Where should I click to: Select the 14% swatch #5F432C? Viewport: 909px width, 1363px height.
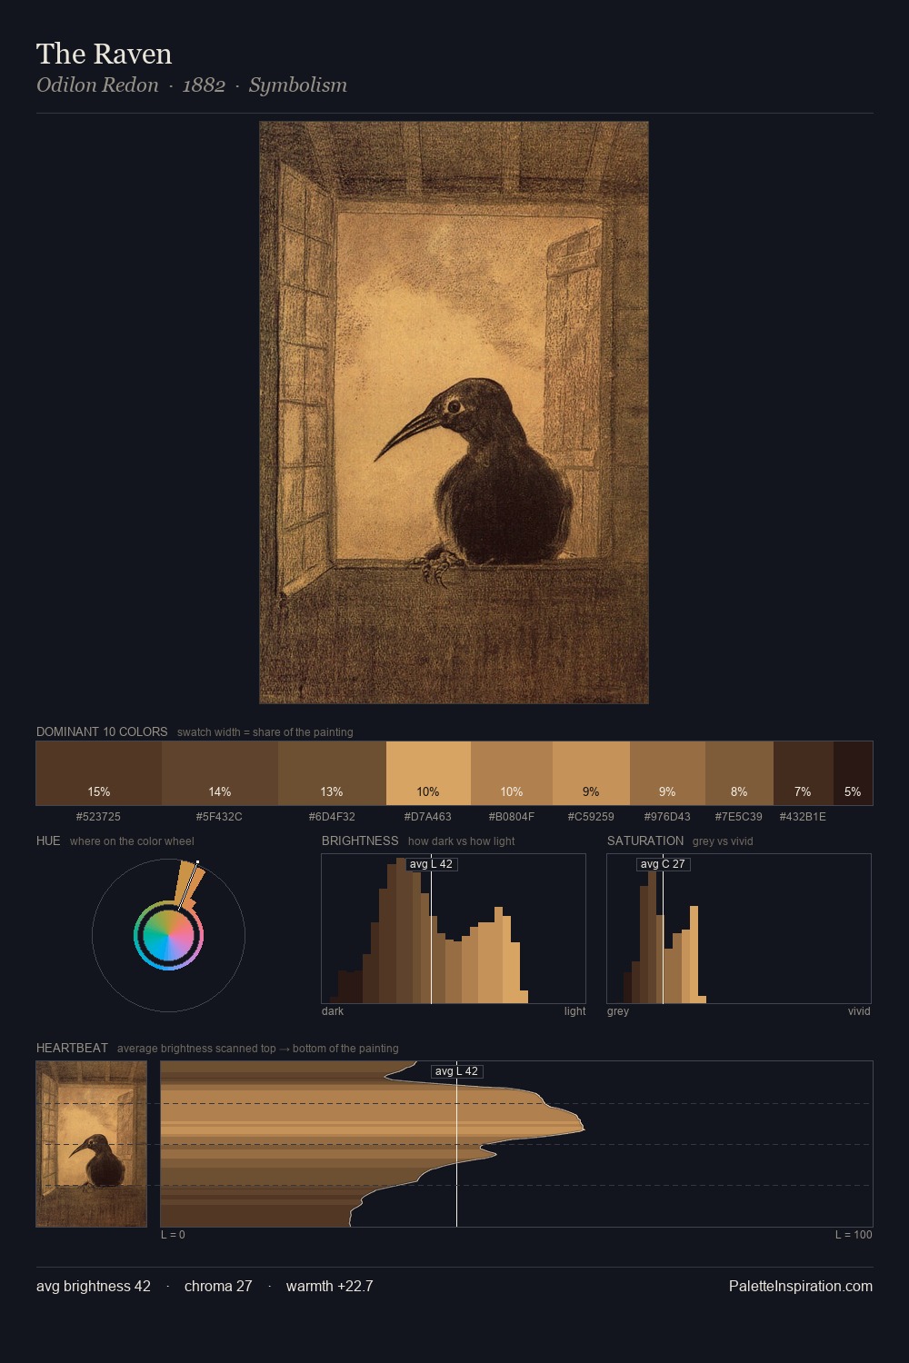pyautogui.click(x=220, y=773)
